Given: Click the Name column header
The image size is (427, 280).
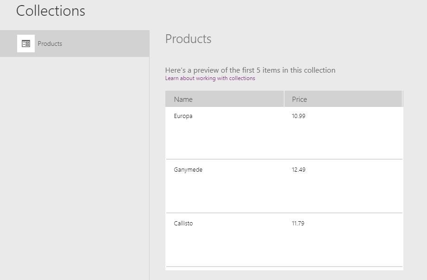Looking at the screenshot, I should click(x=225, y=99).
